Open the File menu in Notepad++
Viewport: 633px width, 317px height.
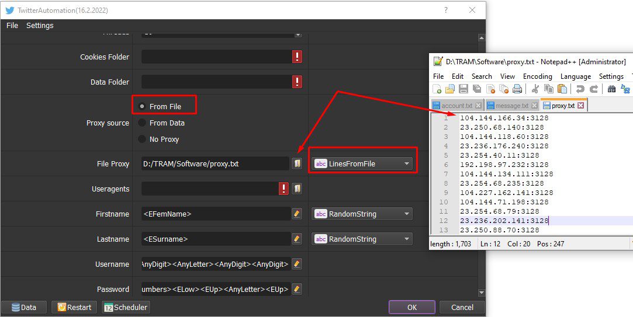438,76
